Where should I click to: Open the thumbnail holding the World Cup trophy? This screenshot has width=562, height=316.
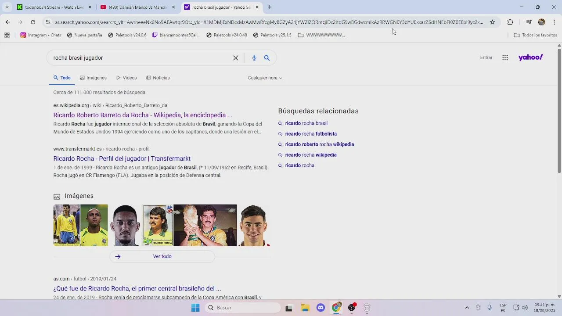coord(205,225)
